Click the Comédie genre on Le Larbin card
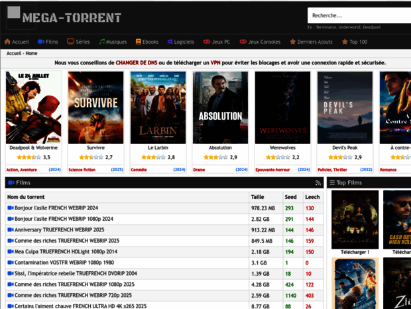Screen dimensions: 411x309 pos(139,170)
